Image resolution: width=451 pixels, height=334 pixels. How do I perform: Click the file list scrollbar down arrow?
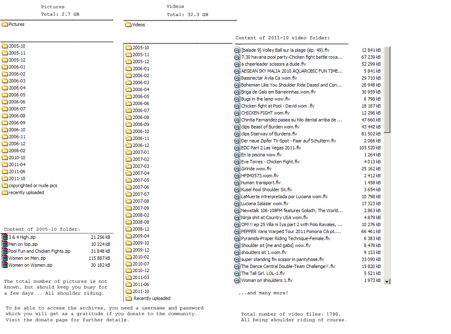[x=387, y=281]
